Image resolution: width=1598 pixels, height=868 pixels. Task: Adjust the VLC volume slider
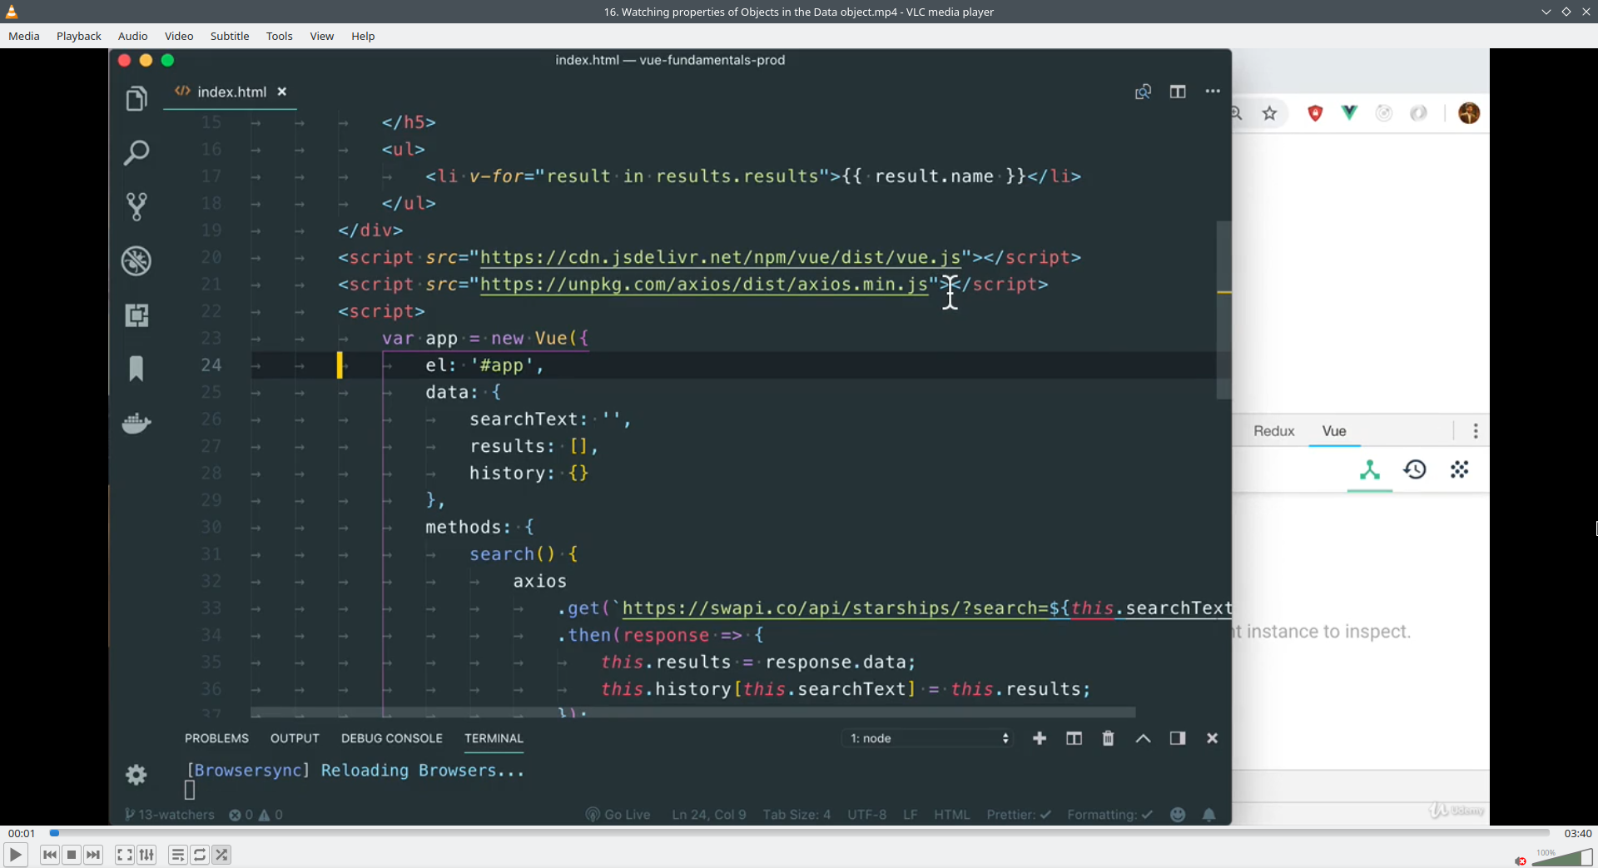(1562, 857)
